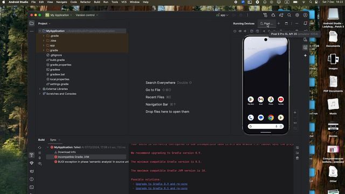
Task: Clear build output with trash icon
Action: tap(297, 158)
